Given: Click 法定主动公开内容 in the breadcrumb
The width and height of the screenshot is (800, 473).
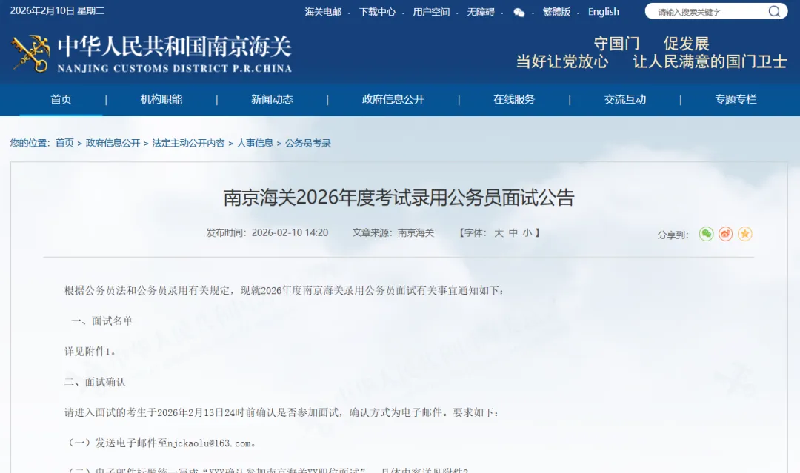Looking at the screenshot, I should pyautogui.click(x=188, y=143).
